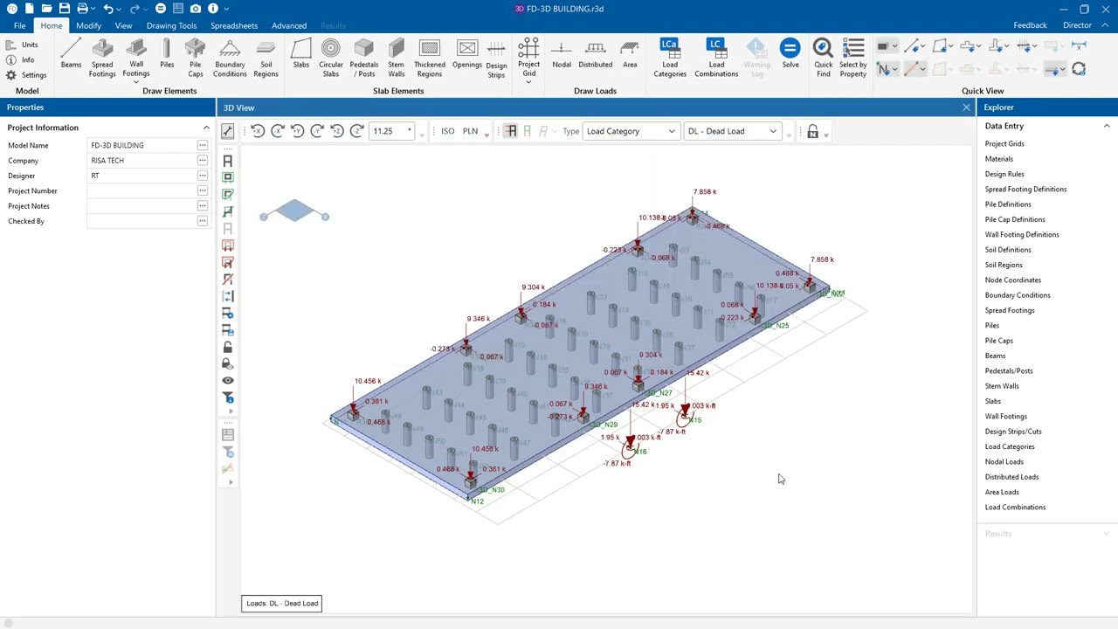Image resolution: width=1118 pixels, height=629 pixels.
Task: Open the Type Load Category dropdown
Action: 631,131
